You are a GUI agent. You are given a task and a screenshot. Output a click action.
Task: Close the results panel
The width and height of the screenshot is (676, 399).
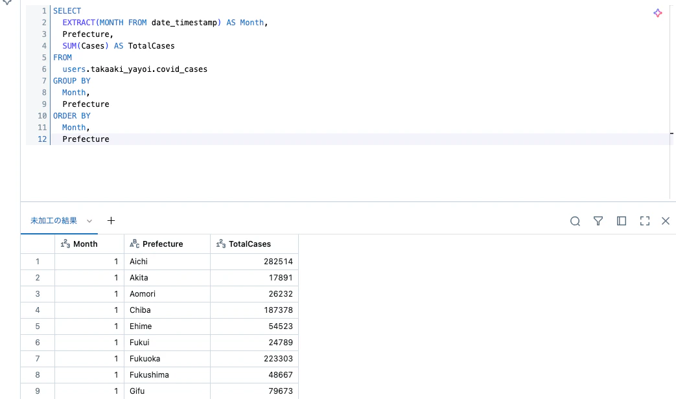(666, 221)
